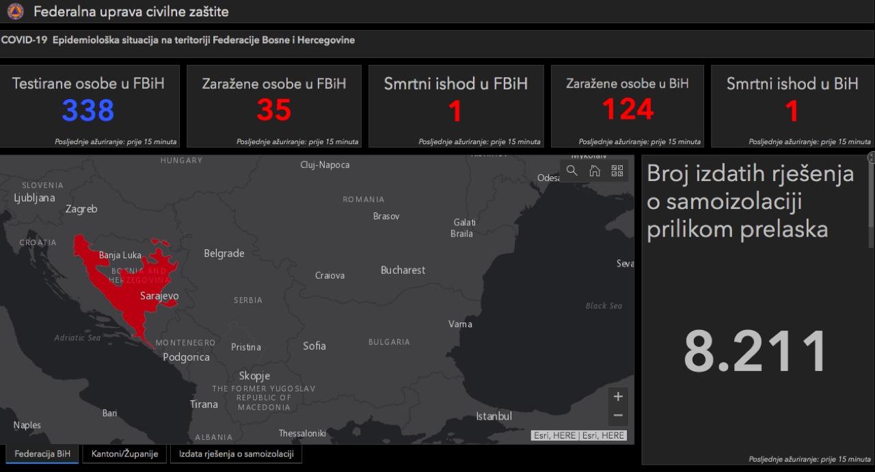
Task: Click Banja Luka label on the map
Action: pyautogui.click(x=120, y=255)
